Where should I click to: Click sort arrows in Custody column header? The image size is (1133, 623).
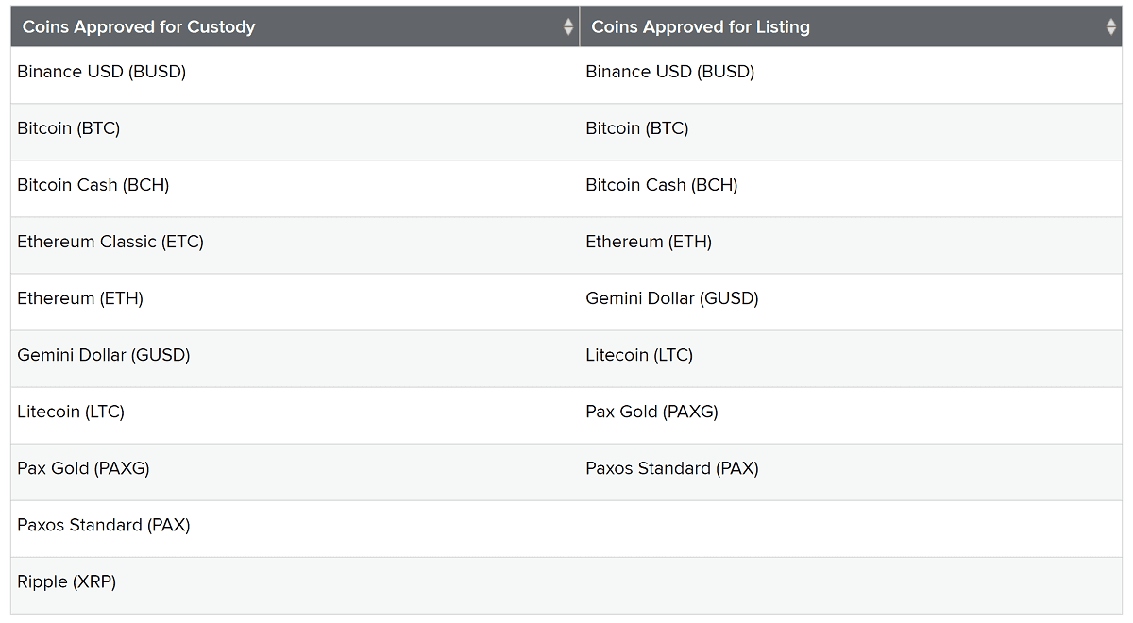pos(568,26)
